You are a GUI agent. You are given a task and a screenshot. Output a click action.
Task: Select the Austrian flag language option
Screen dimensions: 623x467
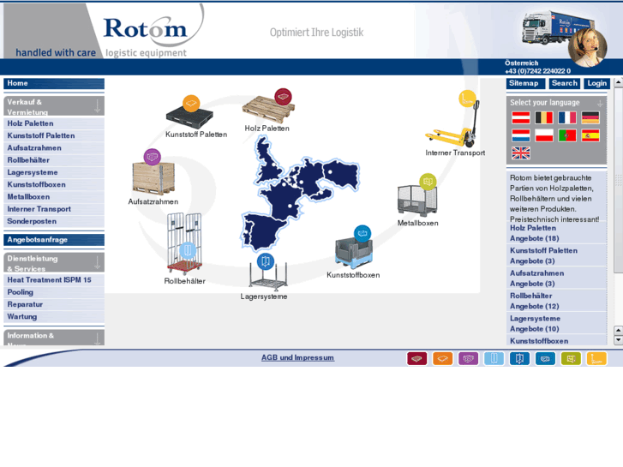[520, 117]
